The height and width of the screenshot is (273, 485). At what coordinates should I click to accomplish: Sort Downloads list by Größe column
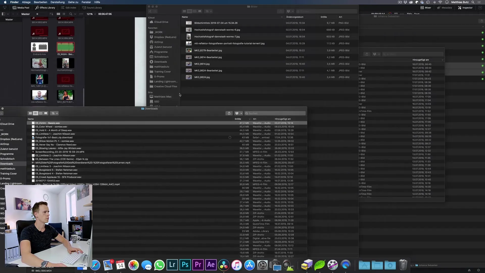coord(238,119)
